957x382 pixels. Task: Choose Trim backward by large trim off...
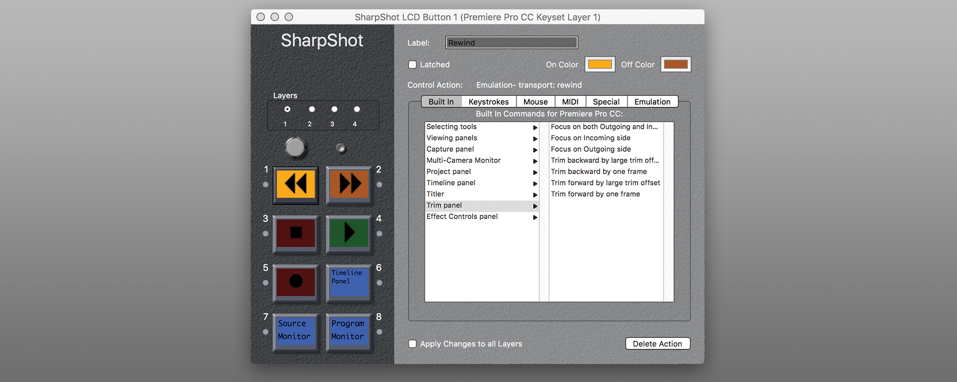click(605, 160)
